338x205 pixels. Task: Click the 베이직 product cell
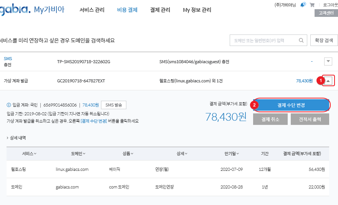pyautogui.click(x=115, y=169)
